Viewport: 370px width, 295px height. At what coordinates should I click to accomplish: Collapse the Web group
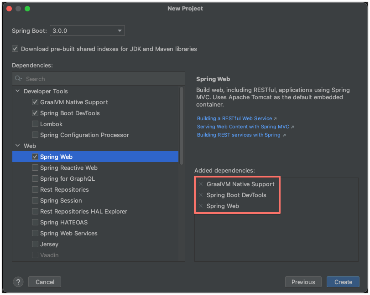click(18, 146)
